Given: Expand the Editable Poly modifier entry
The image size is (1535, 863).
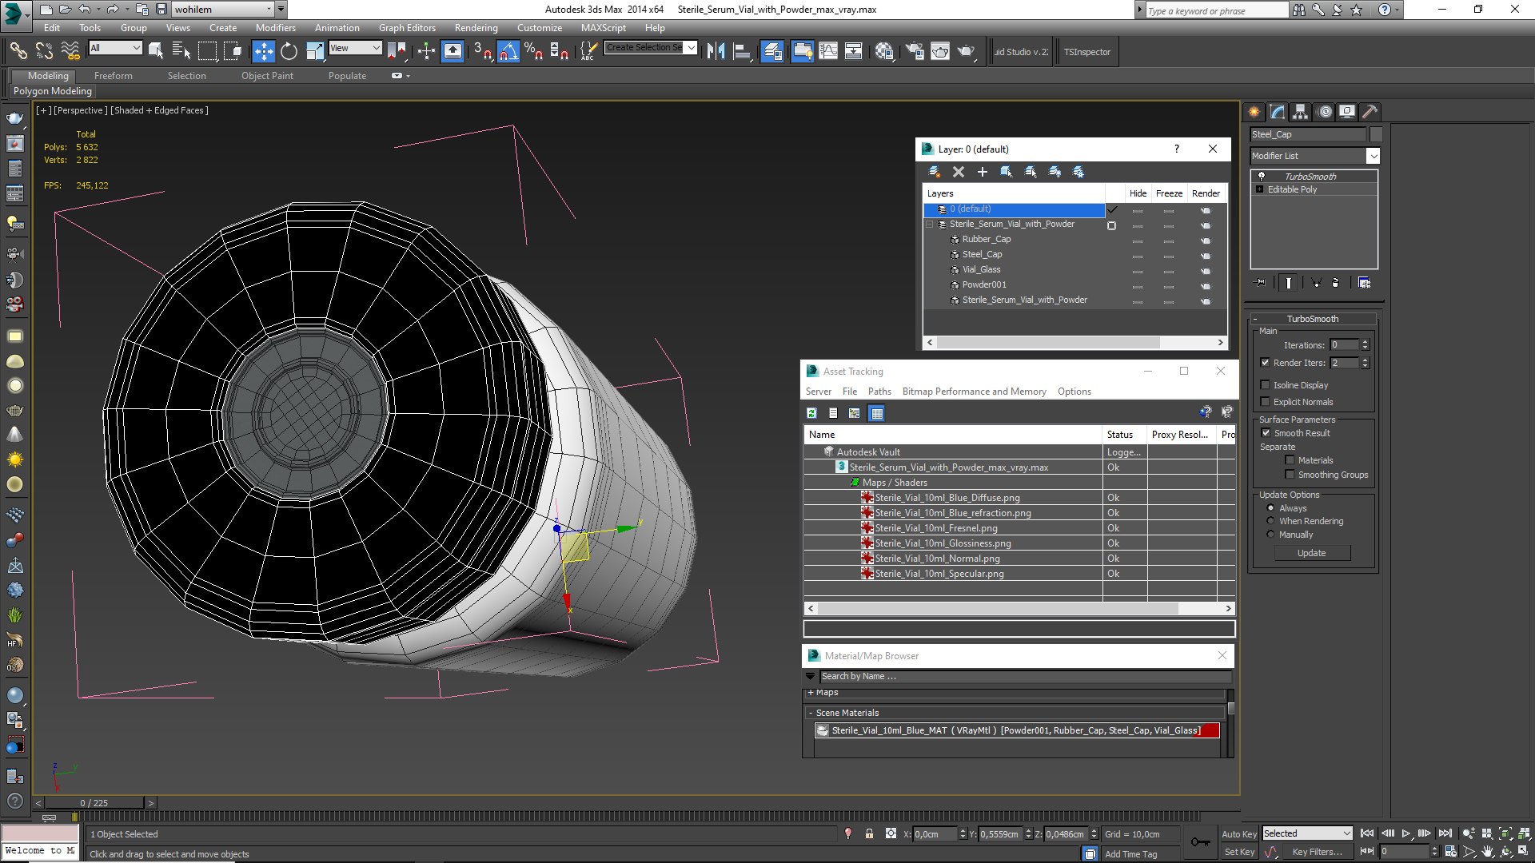Looking at the screenshot, I should tap(1260, 189).
